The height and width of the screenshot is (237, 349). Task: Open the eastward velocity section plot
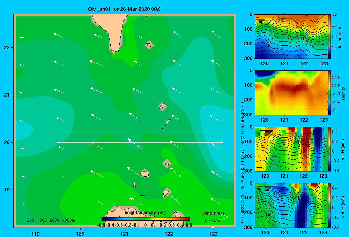(x=291, y=205)
